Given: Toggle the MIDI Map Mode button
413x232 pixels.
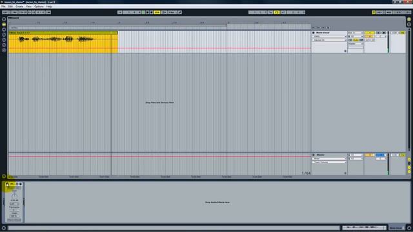Looking at the screenshot, I should pos(388,12).
